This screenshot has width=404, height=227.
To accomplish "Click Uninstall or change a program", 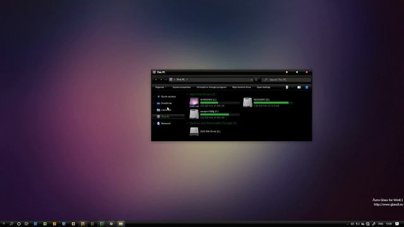I will pos(211,87).
